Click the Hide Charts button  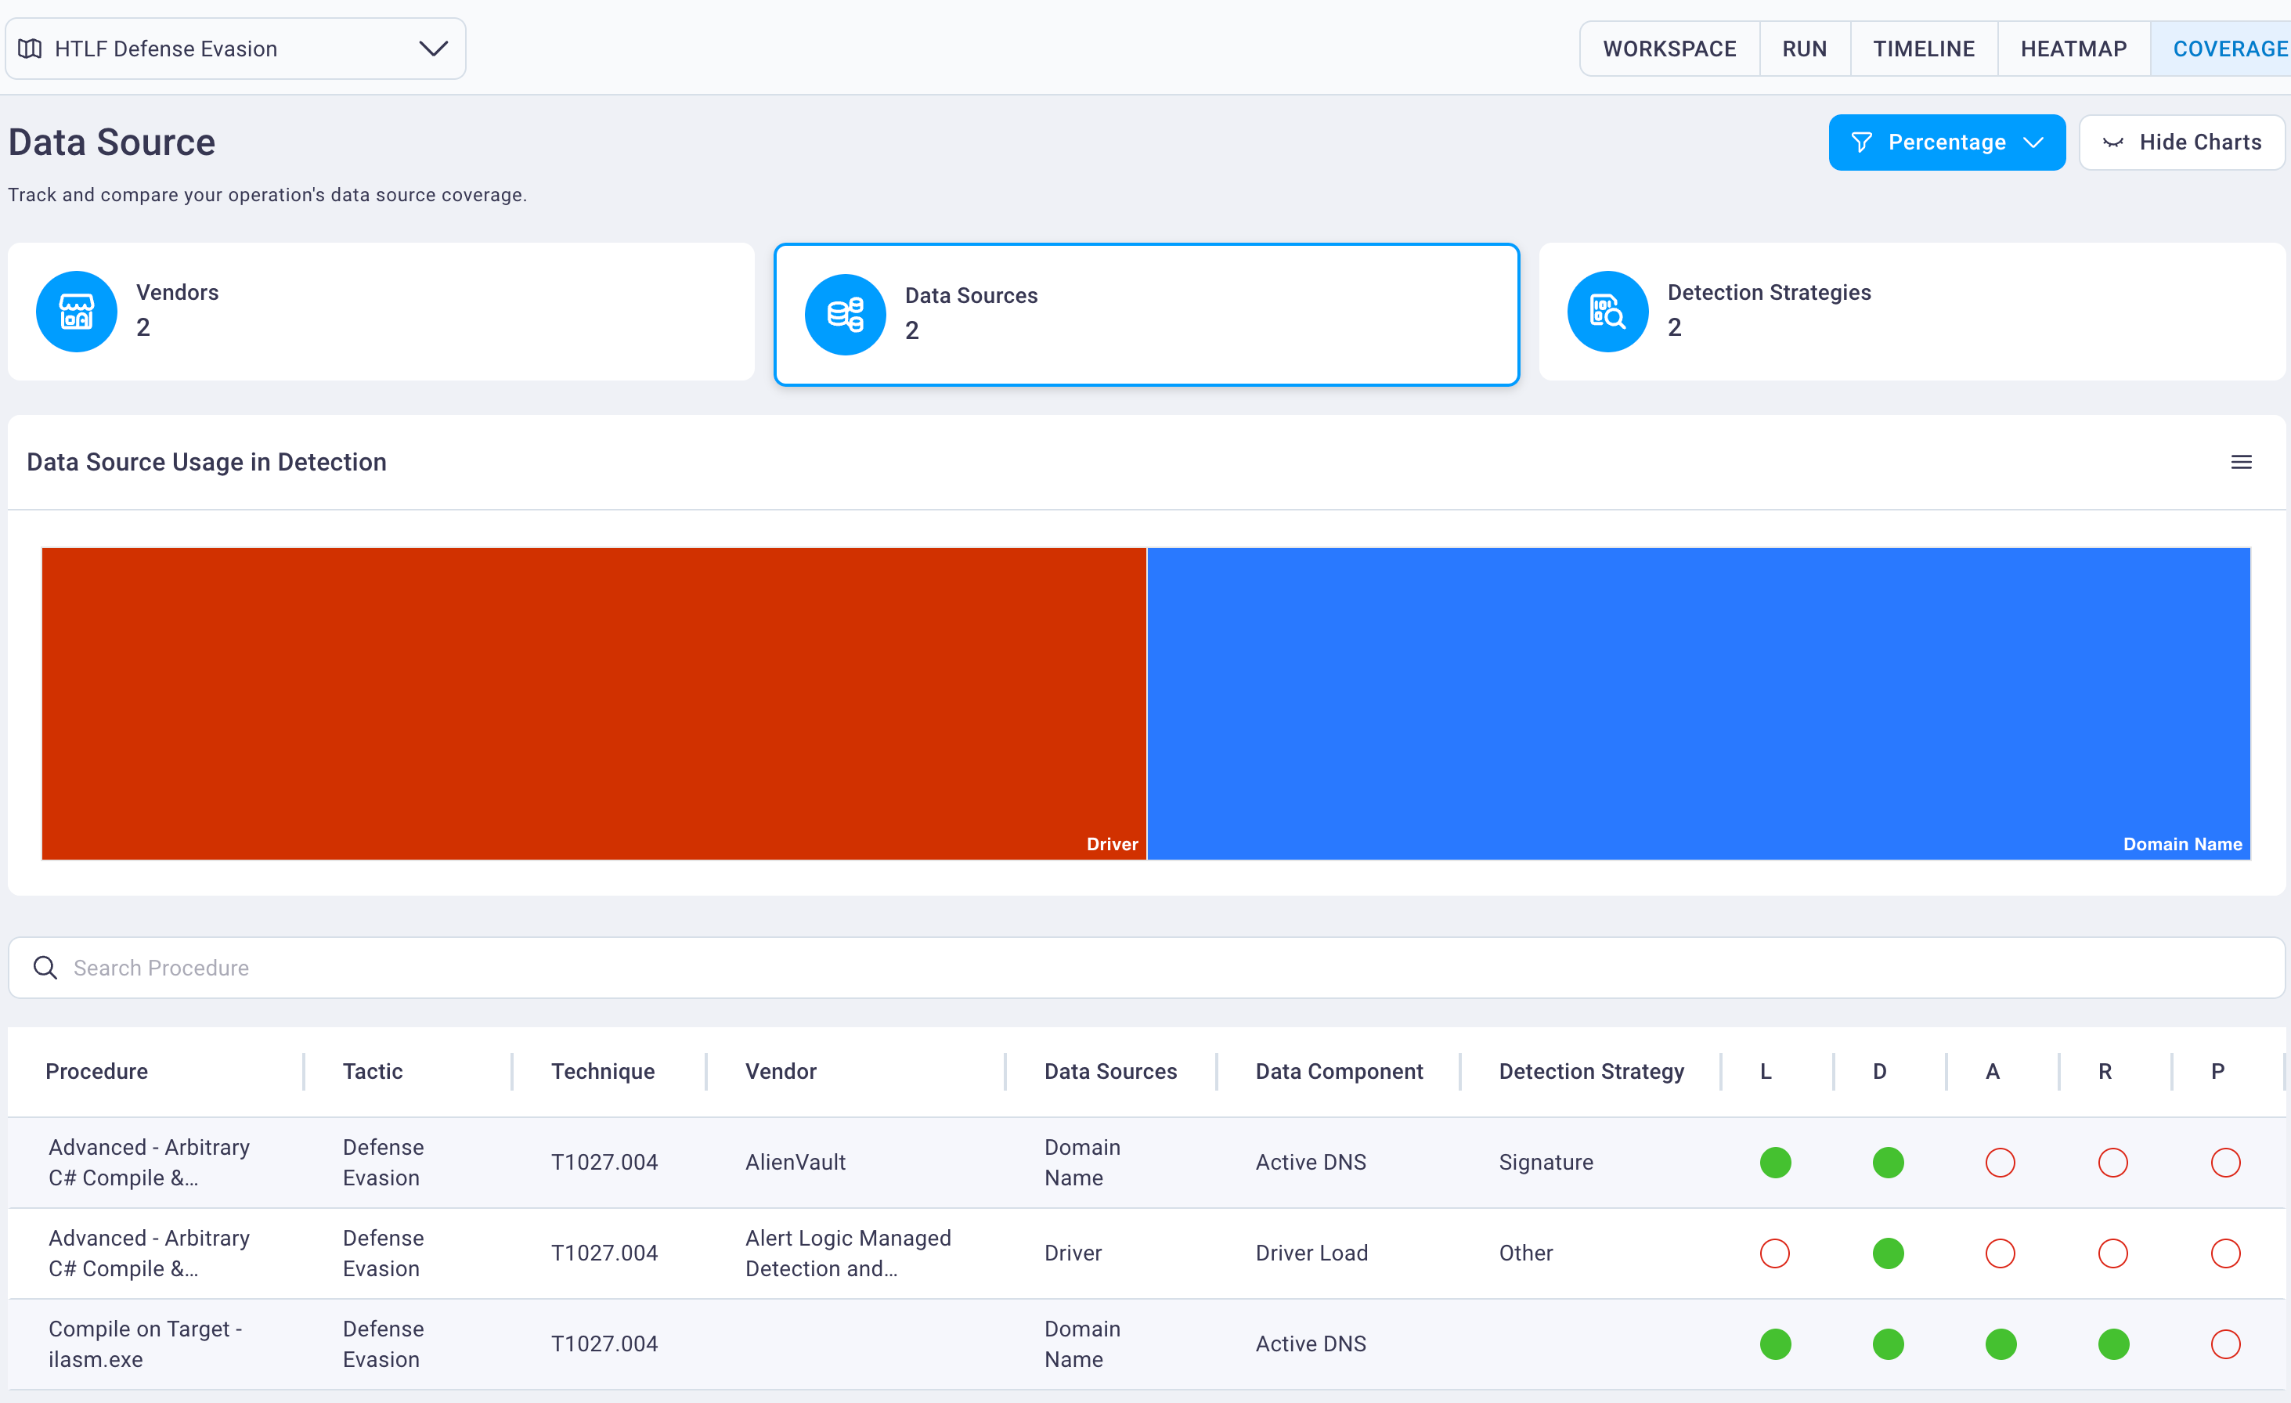[2181, 142]
